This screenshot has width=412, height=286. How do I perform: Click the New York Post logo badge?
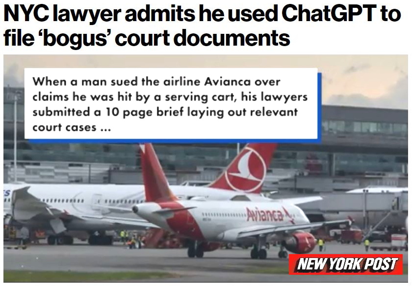click(x=346, y=264)
